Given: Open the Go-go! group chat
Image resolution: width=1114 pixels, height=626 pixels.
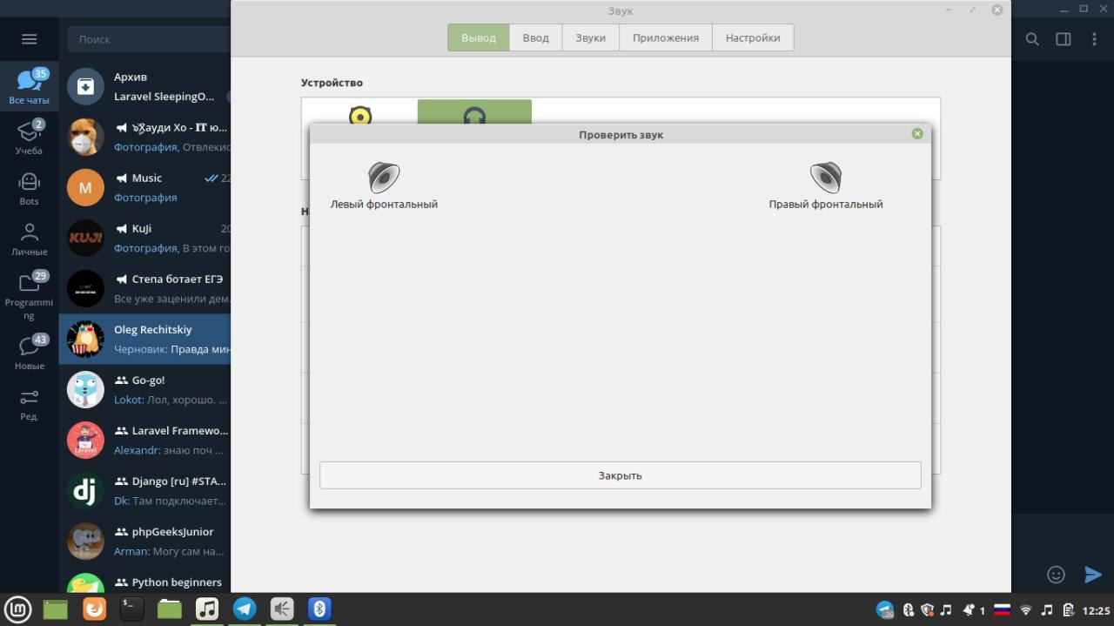Looking at the screenshot, I should click(x=144, y=389).
